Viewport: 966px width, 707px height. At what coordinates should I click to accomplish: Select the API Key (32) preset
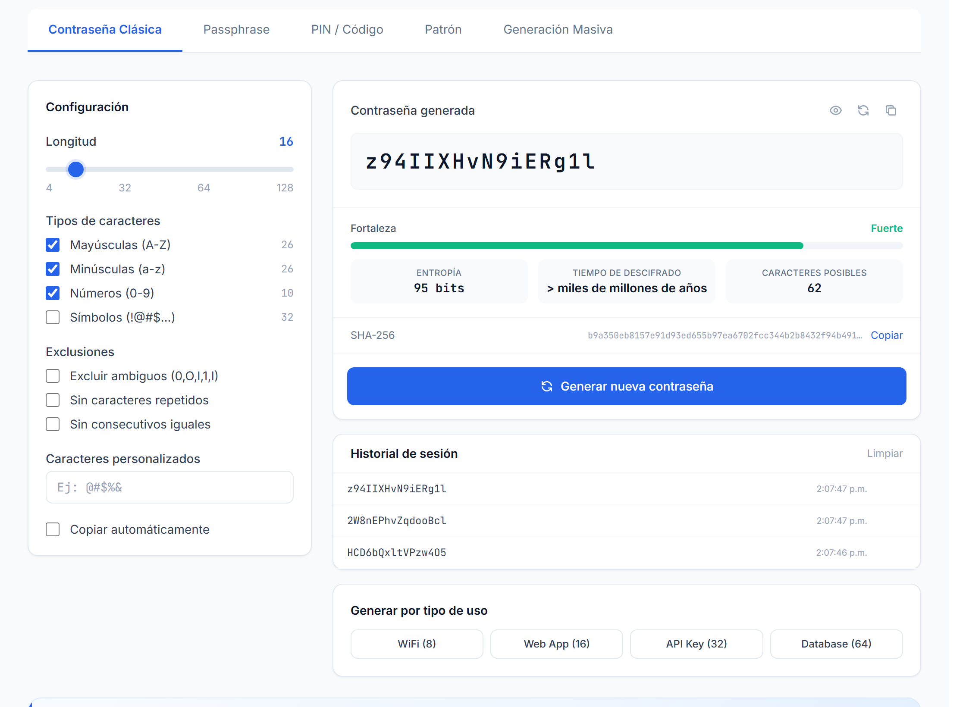point(696,644)
